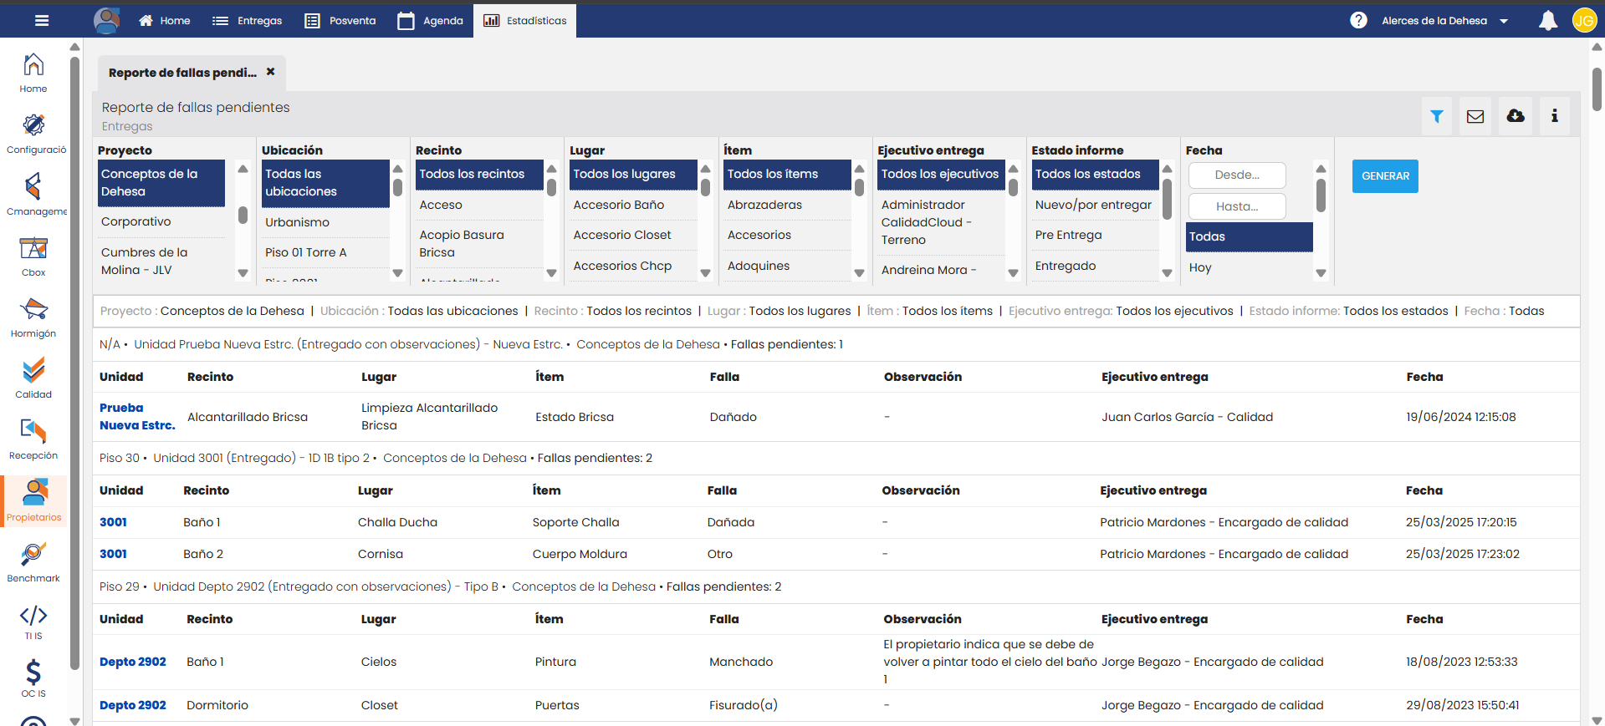Select Accesorio Closet in the Lugar list

pyautogui.click(x=634, y=235)
